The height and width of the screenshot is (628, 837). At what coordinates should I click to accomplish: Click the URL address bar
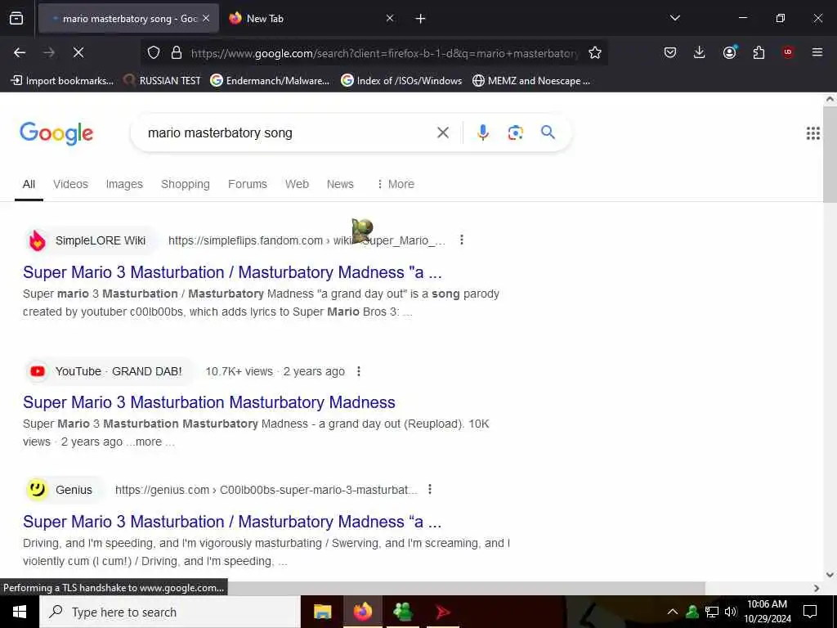[384, 53]
